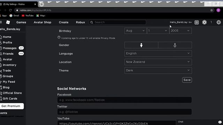
Task: Click the search magnifier icon
Action: click(x=92, y=22)
